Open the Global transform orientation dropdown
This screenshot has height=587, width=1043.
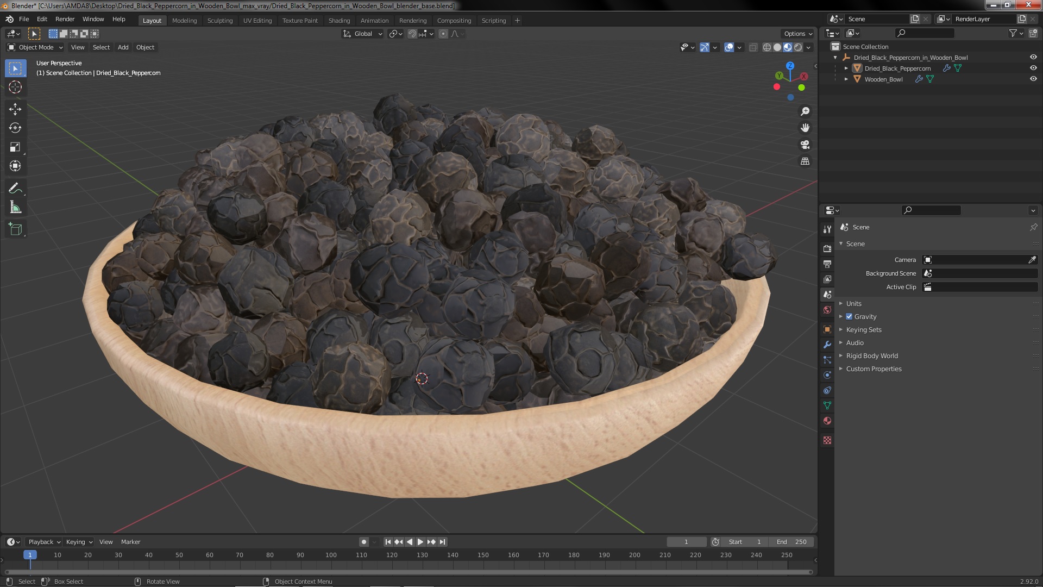pyautogui.click(x=362, y=34)
